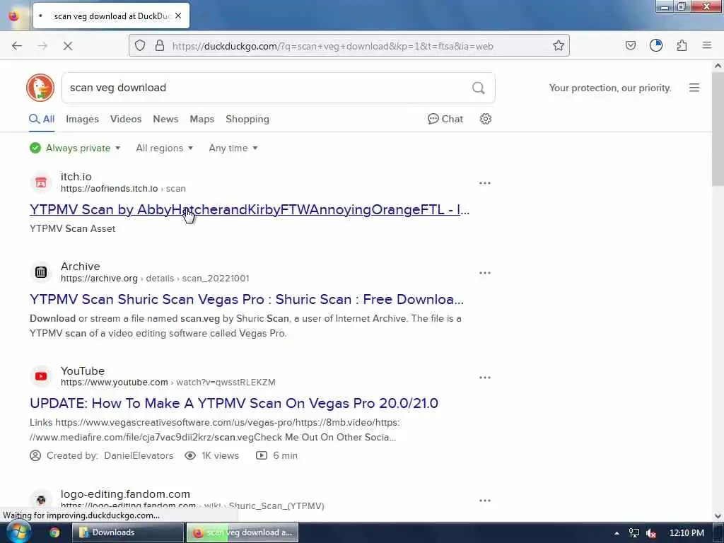
Task: Click the magnifier search button in search box
Action: point(479,88)
